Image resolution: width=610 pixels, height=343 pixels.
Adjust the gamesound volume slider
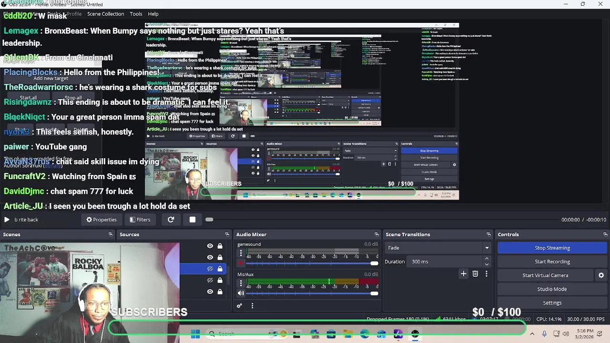pyautogui.click(x=312, y=263)
